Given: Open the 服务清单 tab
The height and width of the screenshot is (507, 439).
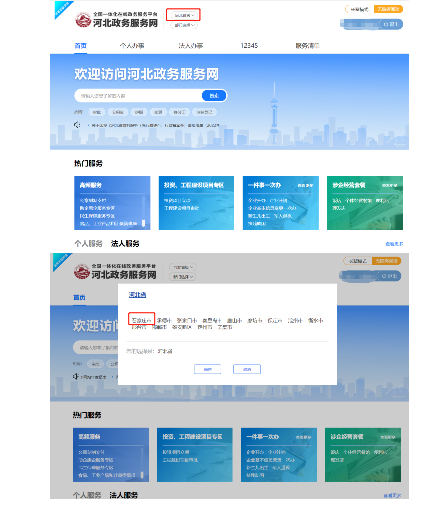Looking at the screenshot, I should [x=307, y=46].
